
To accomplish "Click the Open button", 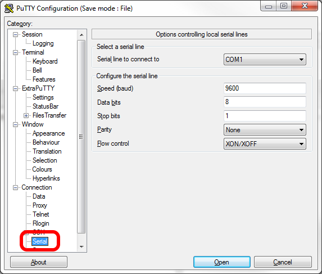I will (x=222, y=262).
